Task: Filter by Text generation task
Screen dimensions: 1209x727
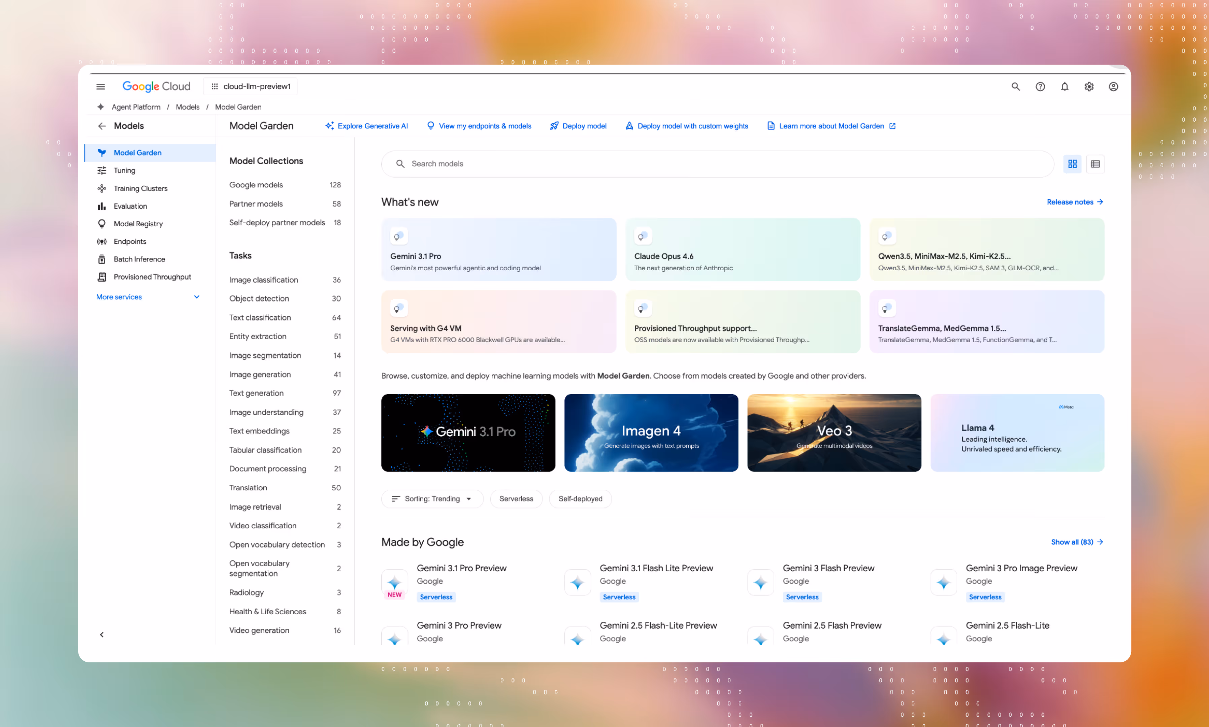Action: (x=285, y=393)
